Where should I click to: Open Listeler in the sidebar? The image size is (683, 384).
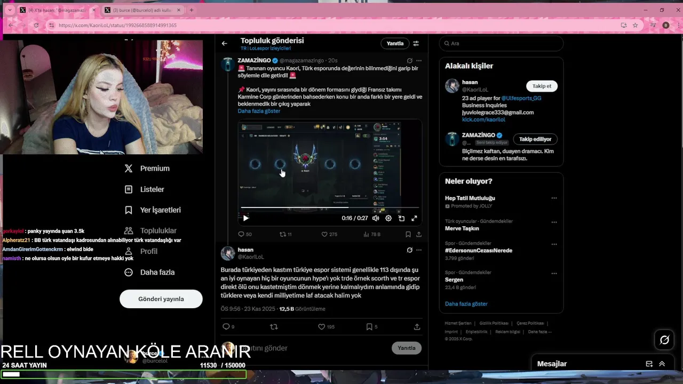pyautogui.click(x=144, y=189)
